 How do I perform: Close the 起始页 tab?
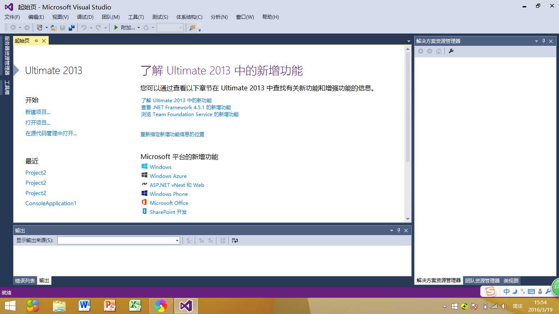(43, 41)
